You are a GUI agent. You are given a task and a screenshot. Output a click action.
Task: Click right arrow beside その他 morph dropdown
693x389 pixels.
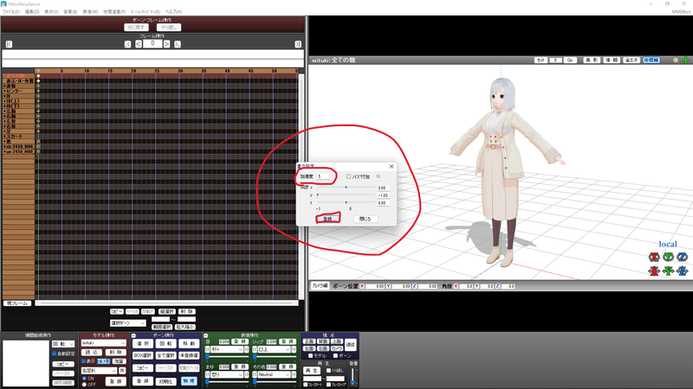click(294, 374)
